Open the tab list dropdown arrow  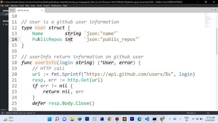pos(215,10)
